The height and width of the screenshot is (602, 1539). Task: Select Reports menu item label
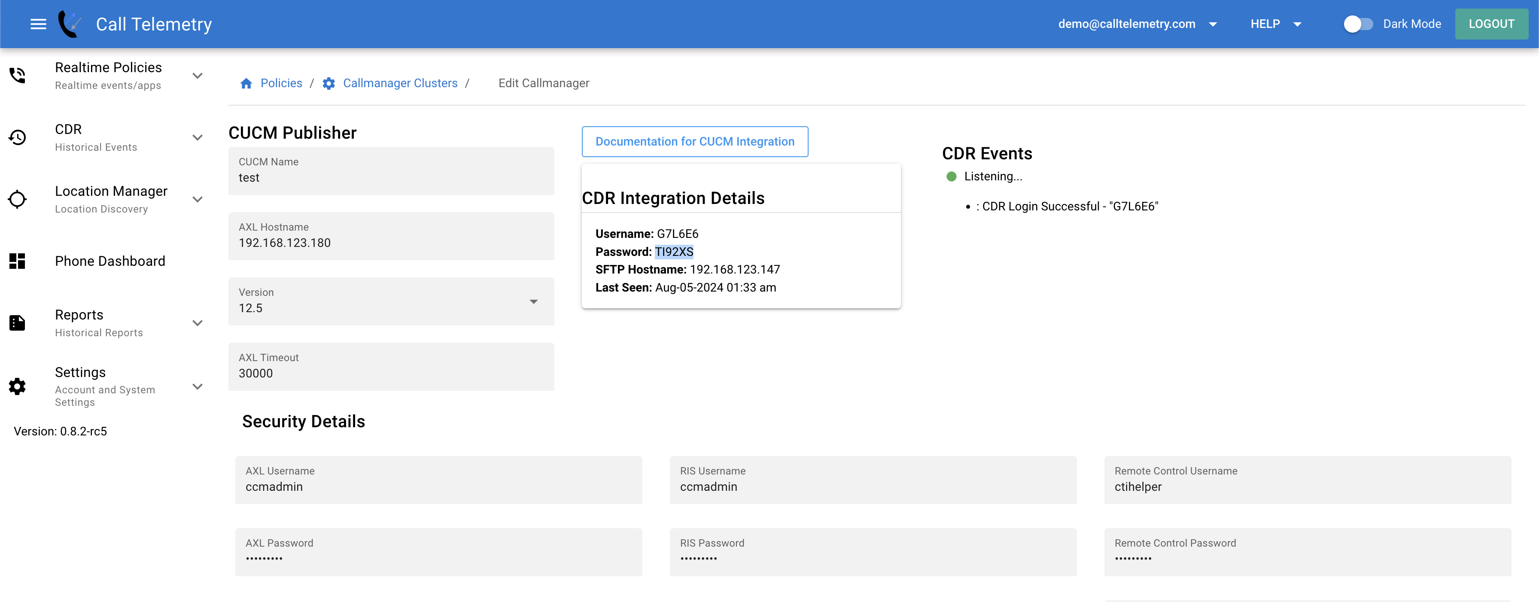coord(79,315)
